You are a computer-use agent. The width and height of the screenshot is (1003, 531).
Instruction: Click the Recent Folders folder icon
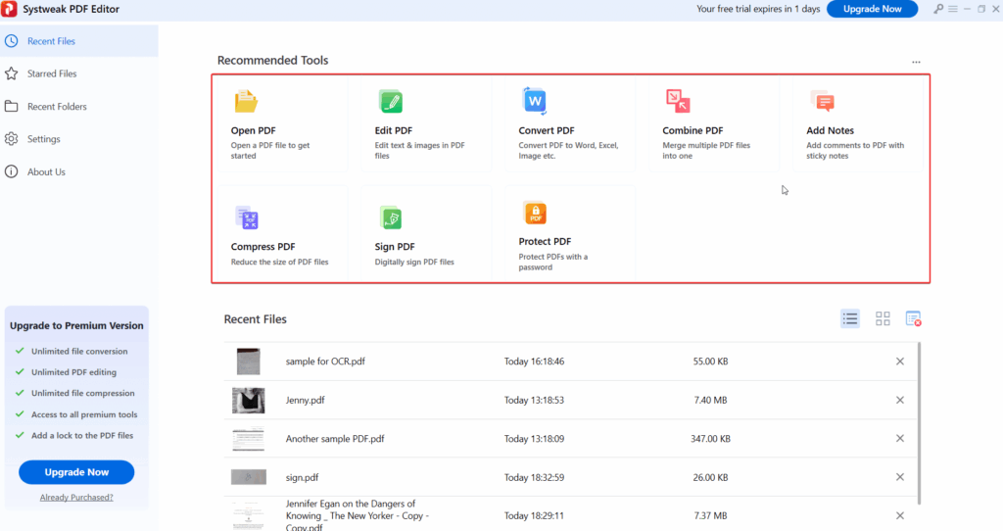coord(12,106)
